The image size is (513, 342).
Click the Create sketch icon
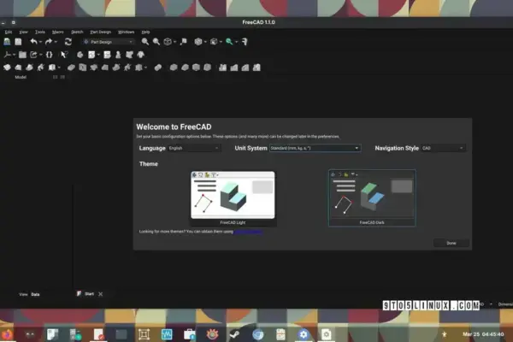91,55
